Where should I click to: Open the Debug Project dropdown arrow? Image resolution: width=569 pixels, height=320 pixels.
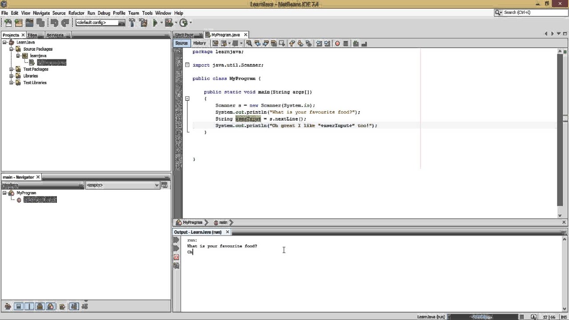tap(176, 23)
